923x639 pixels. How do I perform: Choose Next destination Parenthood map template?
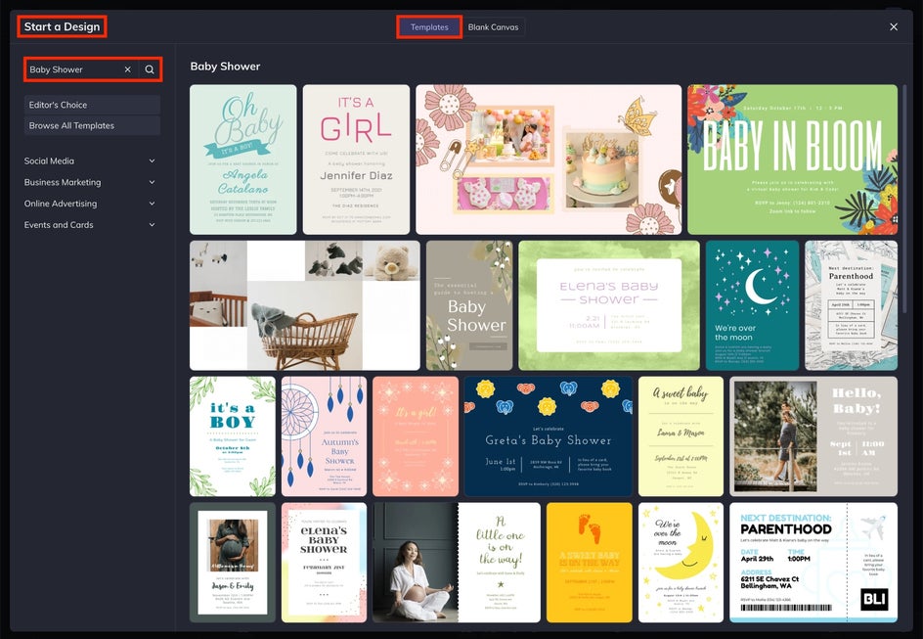(x=852, y=305)
